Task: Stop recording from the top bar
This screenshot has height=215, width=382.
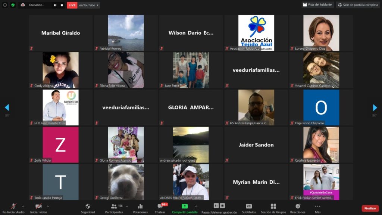Action: coord(62,5)
